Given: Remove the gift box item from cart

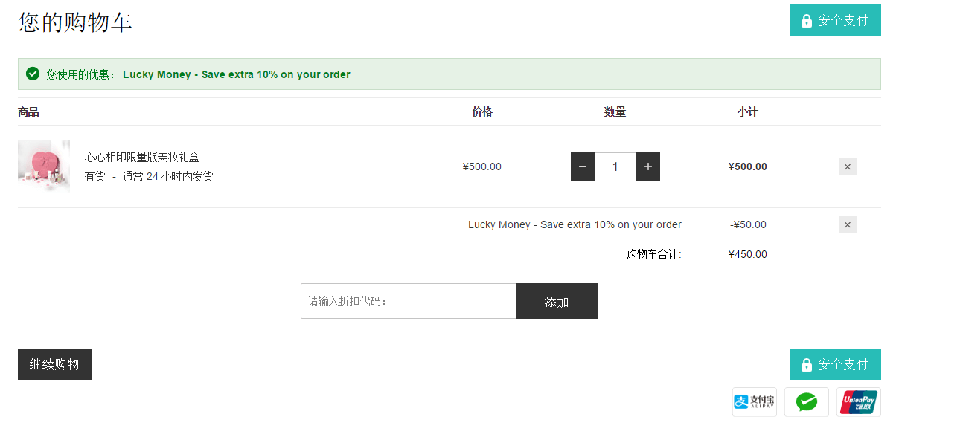Looking at the screenshot, I should (848, 166).
